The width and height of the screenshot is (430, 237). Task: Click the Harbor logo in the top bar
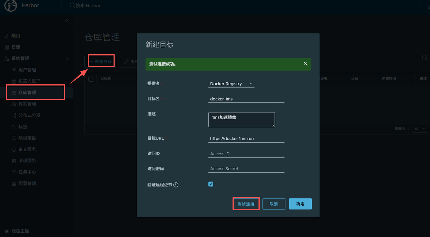10,6
